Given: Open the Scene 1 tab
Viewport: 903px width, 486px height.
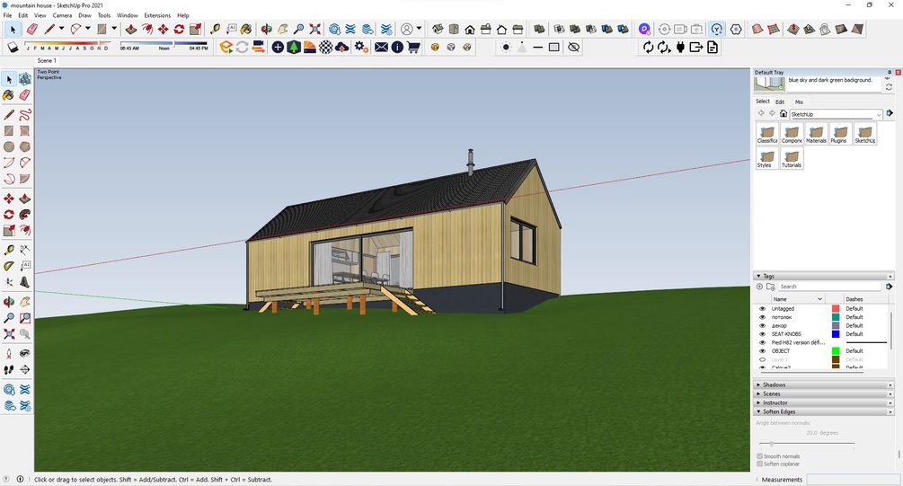Looking at the screenshot, I should [x=47, y=60].
